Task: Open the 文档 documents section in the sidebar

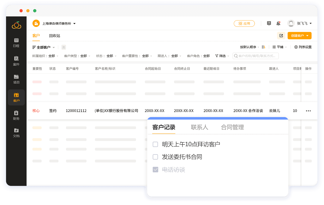Action: coord(16,133)
